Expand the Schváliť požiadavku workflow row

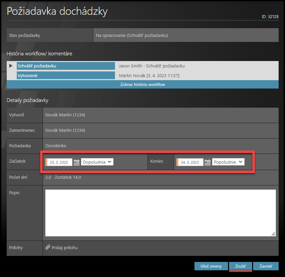pos(11,66)
